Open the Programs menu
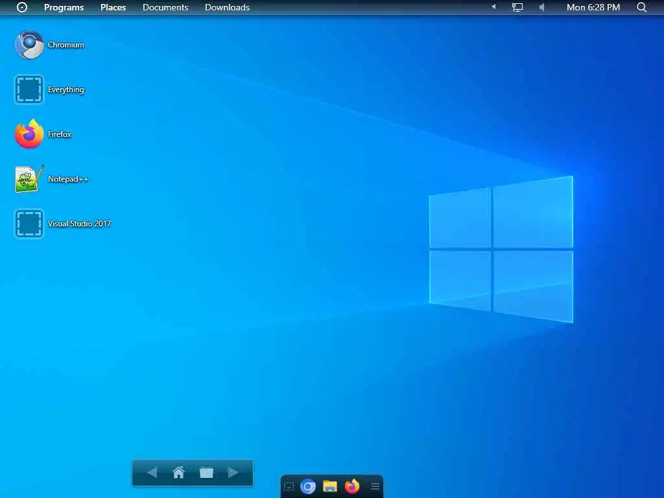Viewport: 664px width, 498px height. pos(64,7)
